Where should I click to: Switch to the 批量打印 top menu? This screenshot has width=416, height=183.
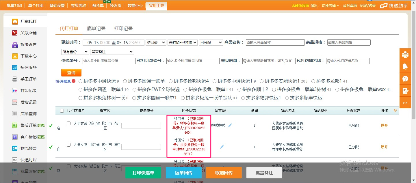click(14, 5)
